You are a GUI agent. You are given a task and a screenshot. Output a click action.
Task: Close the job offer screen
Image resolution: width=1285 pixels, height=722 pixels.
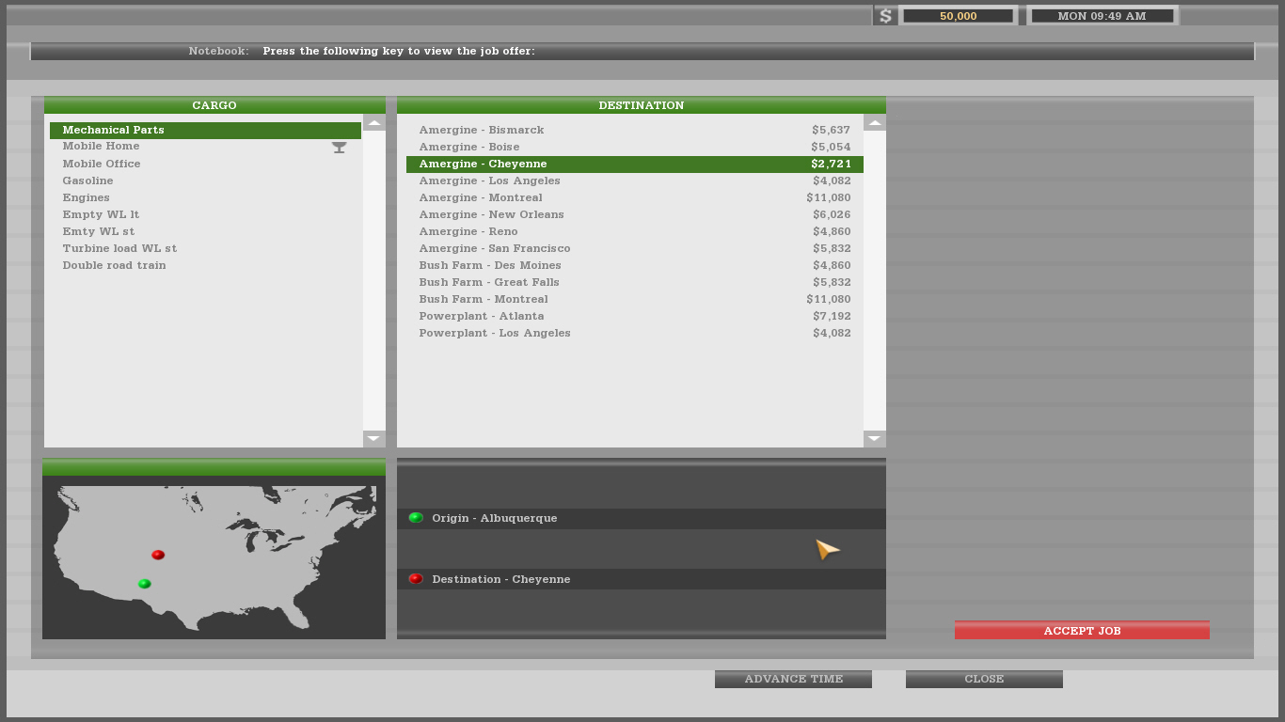click(983, 679)
